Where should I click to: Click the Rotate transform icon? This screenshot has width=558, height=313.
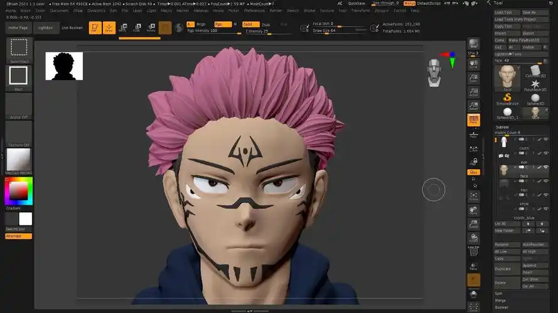click(151, 28)
